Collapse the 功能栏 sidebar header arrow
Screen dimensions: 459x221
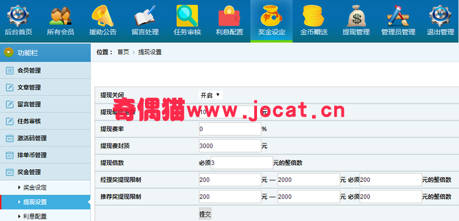9,53
